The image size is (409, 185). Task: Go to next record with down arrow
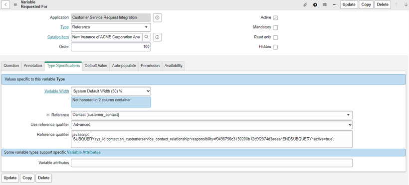coord(406,4)
